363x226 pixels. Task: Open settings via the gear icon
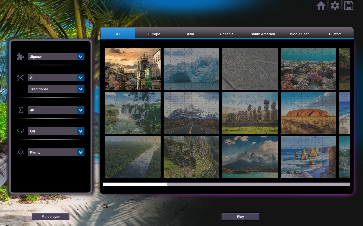[x=335, y=6]
